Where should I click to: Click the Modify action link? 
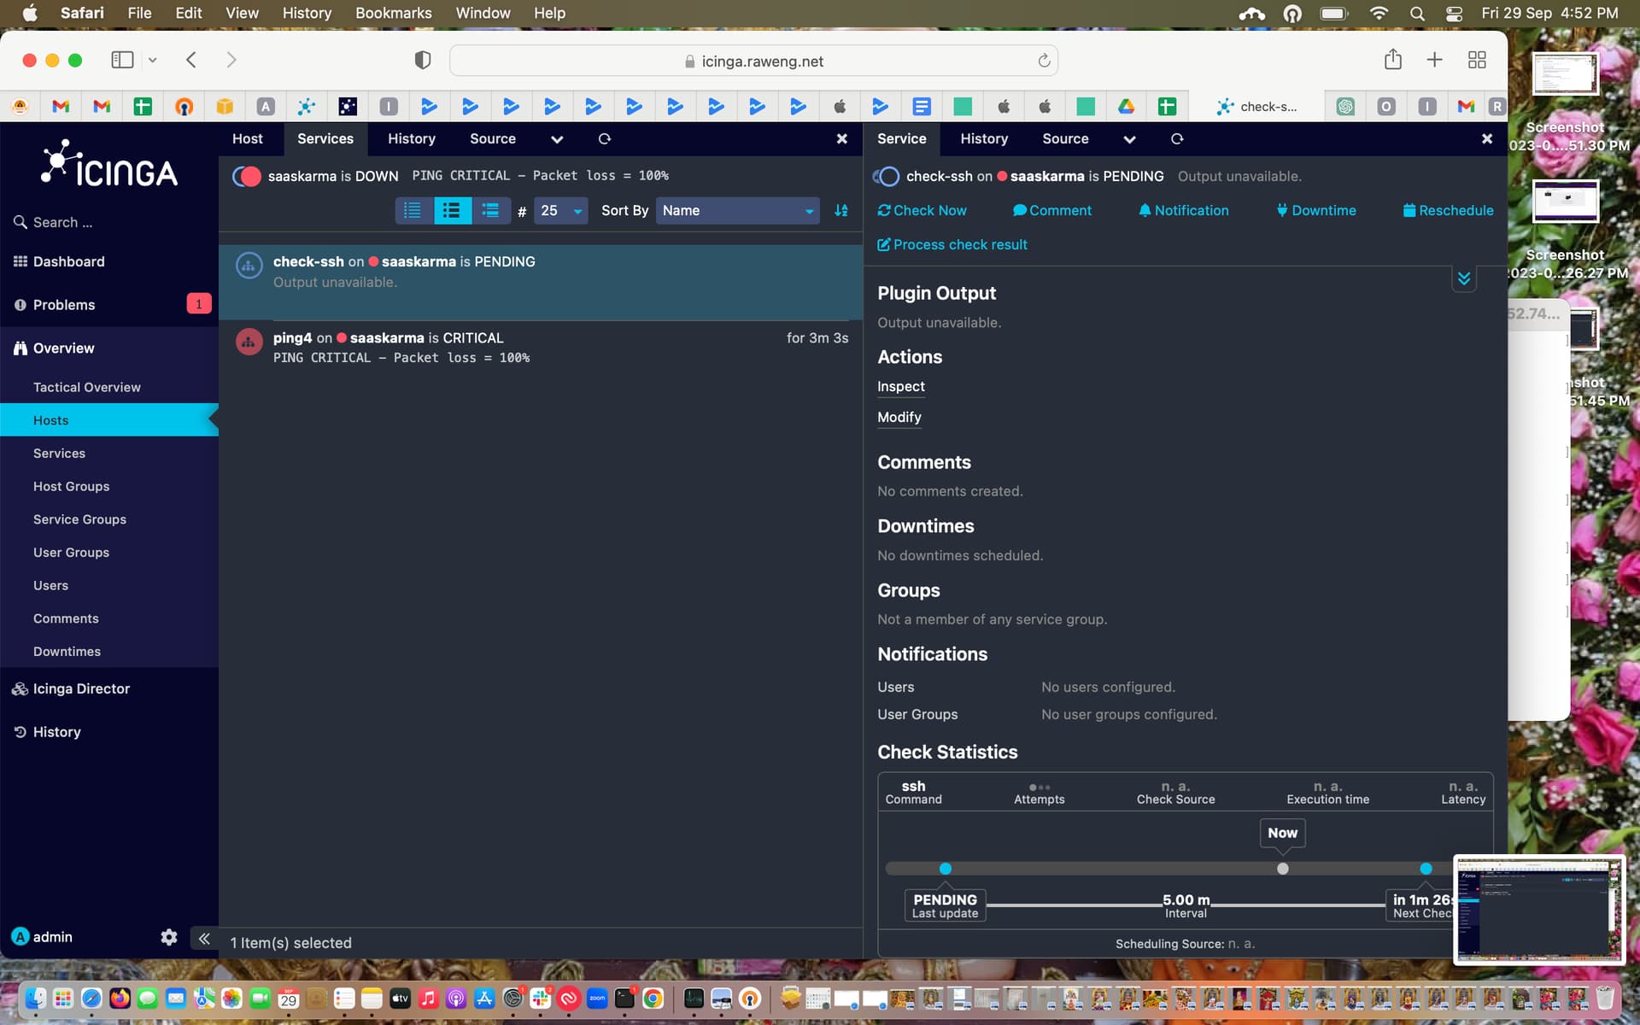899,417
